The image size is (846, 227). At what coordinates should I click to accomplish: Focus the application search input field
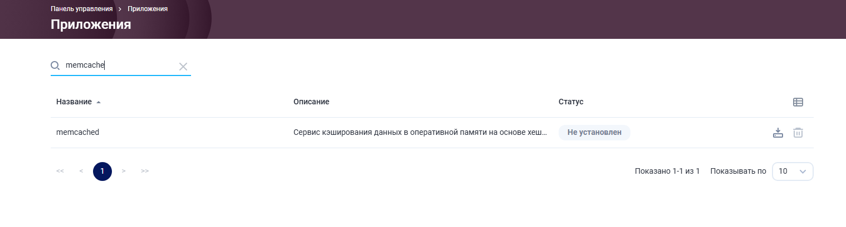[x=120, y=65]
